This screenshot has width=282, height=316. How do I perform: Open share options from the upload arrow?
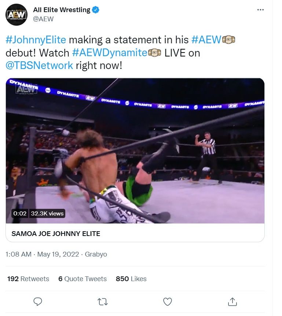click(232, 302)
